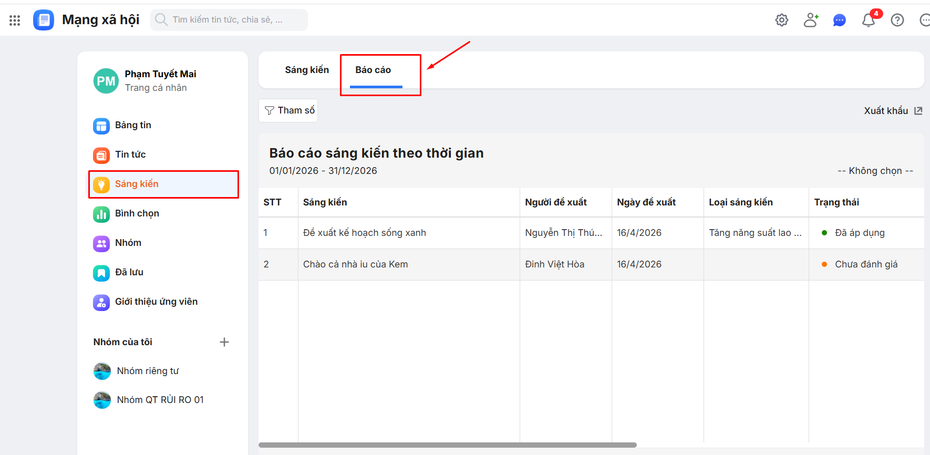Open the '-- Không chọn --' dropdown

coord(875,171)
